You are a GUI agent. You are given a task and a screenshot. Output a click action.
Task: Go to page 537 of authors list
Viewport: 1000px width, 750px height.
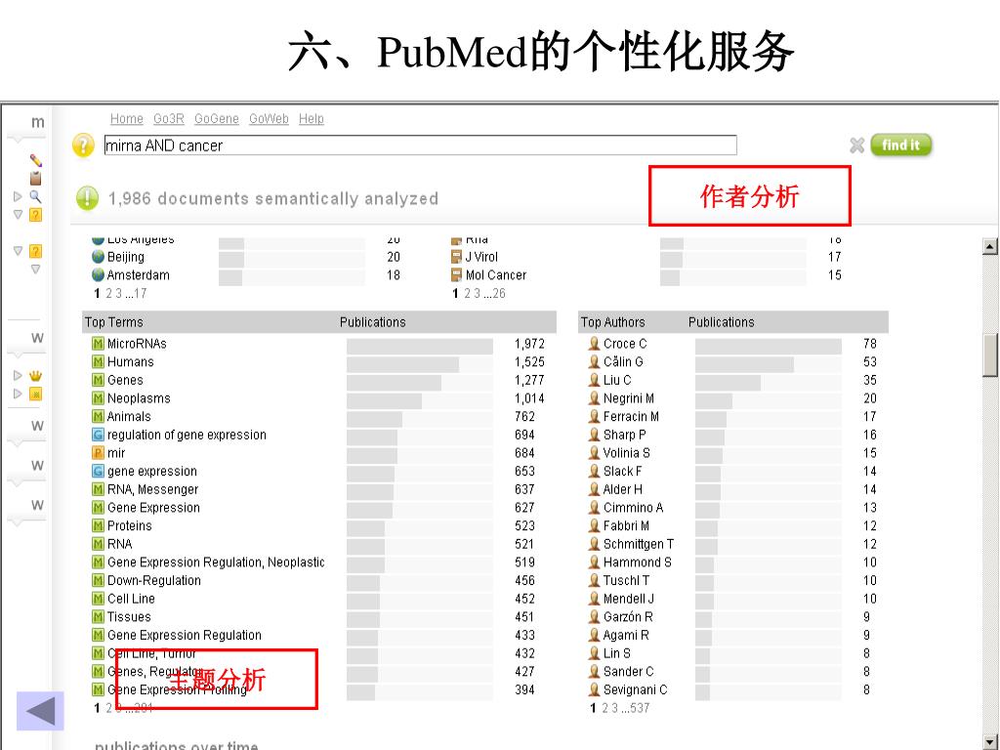click(640, 708)
